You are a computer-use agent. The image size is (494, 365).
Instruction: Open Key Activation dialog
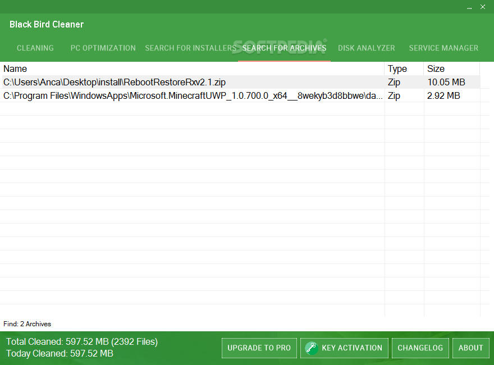coord(344,348)
